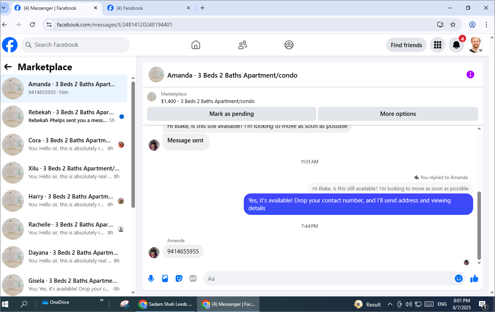Click the $1,400 Marketplace listing link
This screenshot has width=495, height=312.
(208, 101)
